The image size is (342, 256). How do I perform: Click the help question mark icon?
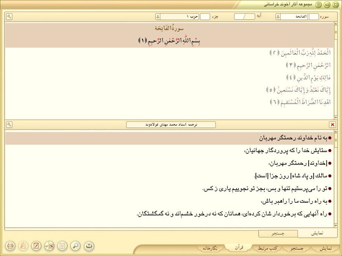coord(318,5)
